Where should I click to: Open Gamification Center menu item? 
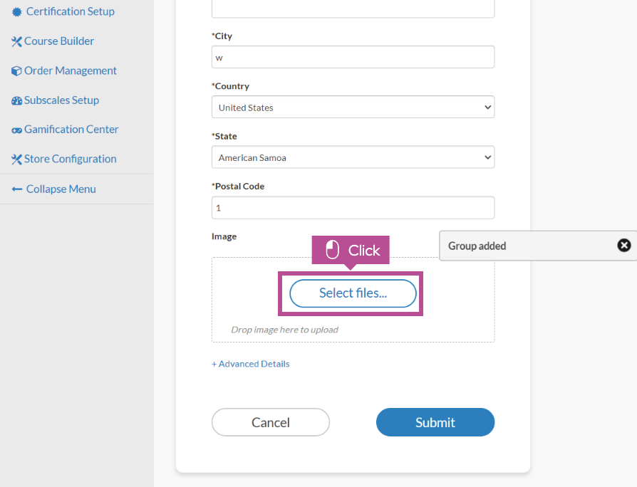pyautogui.click(x=71, y=130)
